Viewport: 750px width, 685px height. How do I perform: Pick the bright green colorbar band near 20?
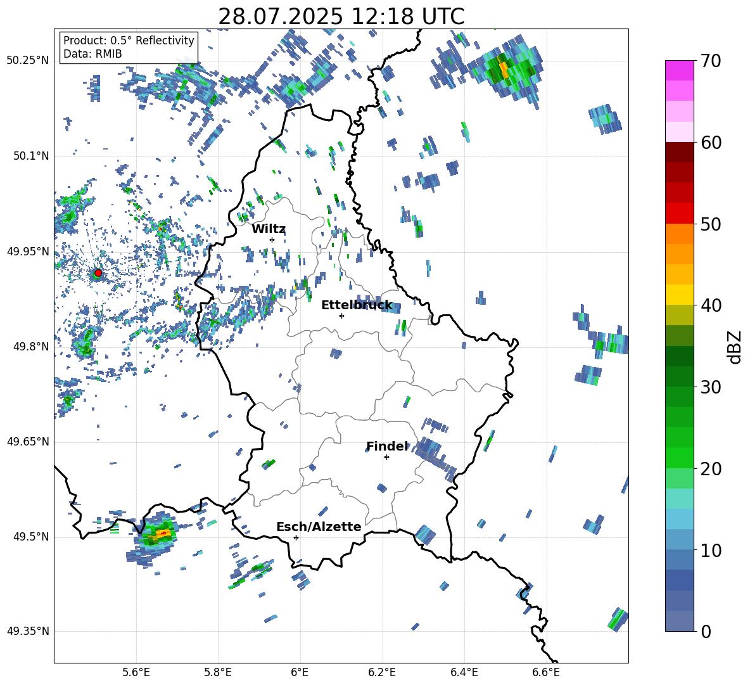(x=680, y=458)
